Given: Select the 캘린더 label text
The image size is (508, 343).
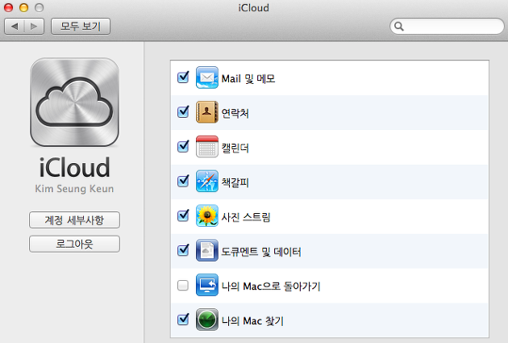Looking at the screenshot, I should 235,148.
